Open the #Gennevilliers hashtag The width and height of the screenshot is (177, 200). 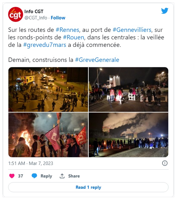click(x=132, y=30)
